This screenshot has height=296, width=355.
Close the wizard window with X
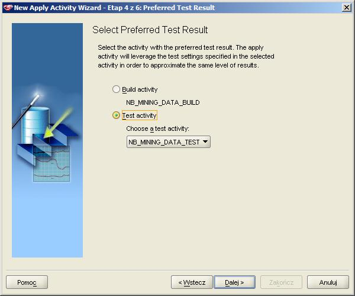pos(347,8)
